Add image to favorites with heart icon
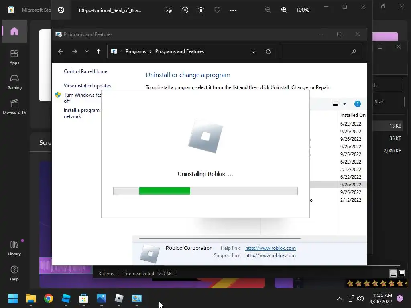411x308 pixels. click(x=217, y=10)
